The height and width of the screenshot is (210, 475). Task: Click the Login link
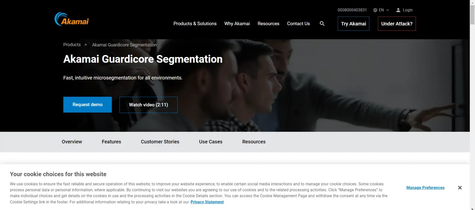pyautogui.click(x=408, y=10)
